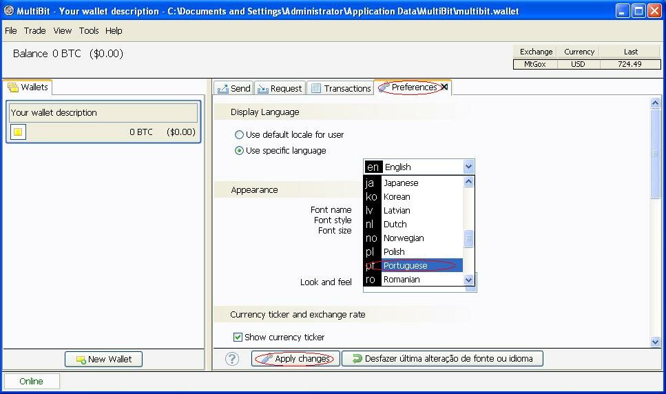
Task: Click the Currency ticker and exchange rate heading
Action: pos(298,315)
